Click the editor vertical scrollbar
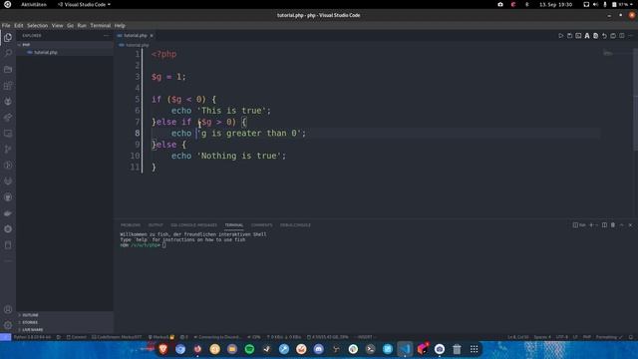The width and height of the screenshot is (638, 359). pos(636,100)
